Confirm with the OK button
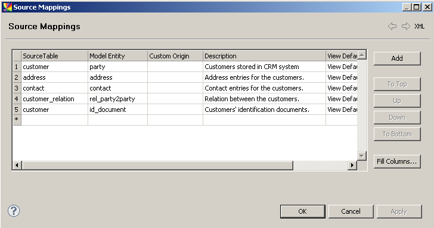434x228 pixels. 302,211
